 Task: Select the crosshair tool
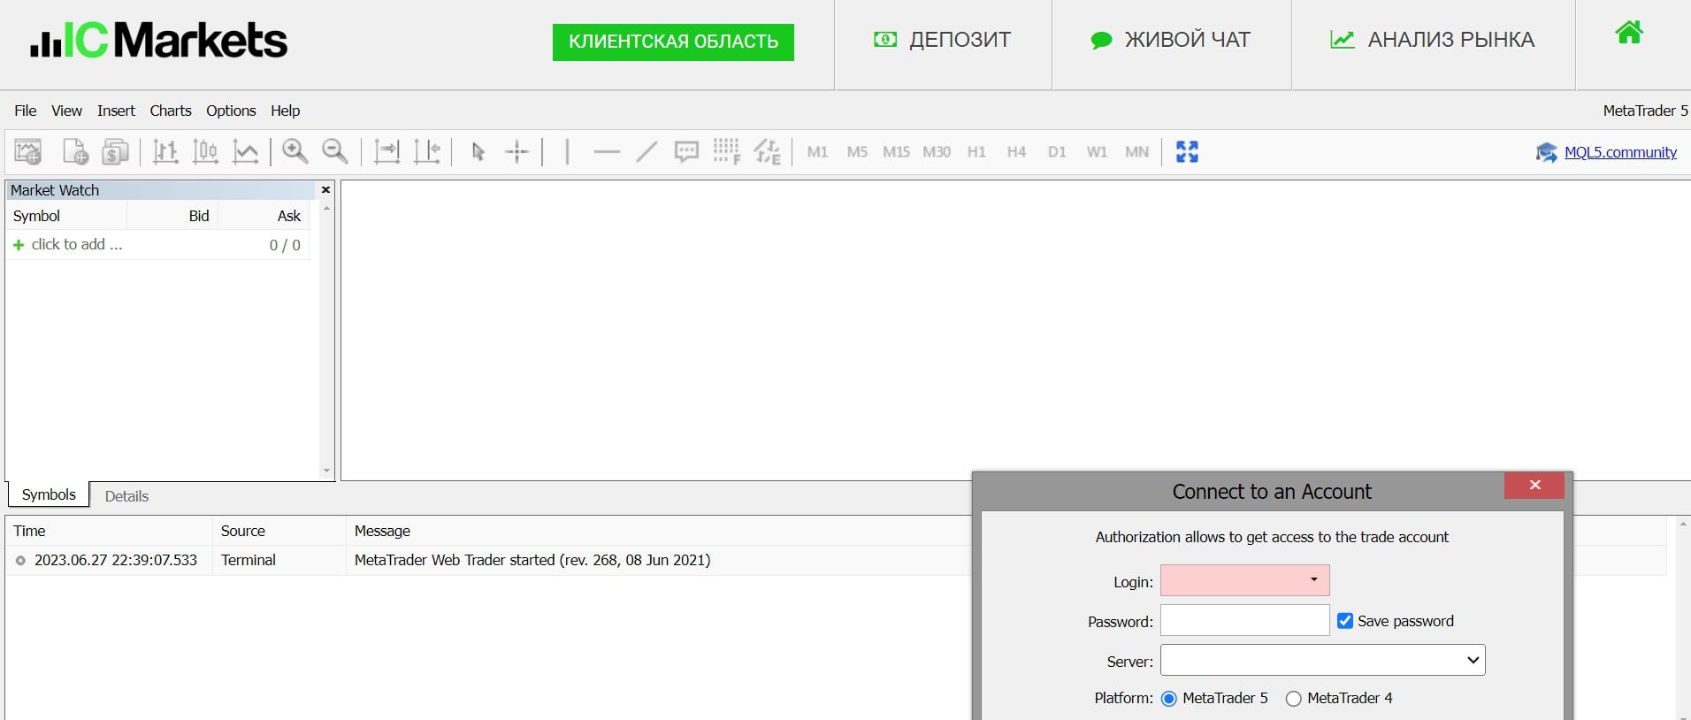pos(516,152)
